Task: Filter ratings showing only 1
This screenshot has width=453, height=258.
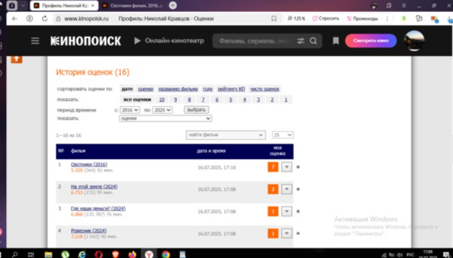Action: 286,99
